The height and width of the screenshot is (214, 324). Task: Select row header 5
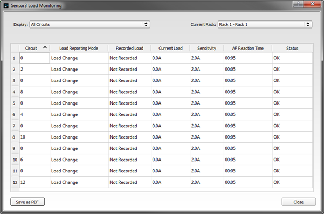pyautogui.click(x=15, y=103)
